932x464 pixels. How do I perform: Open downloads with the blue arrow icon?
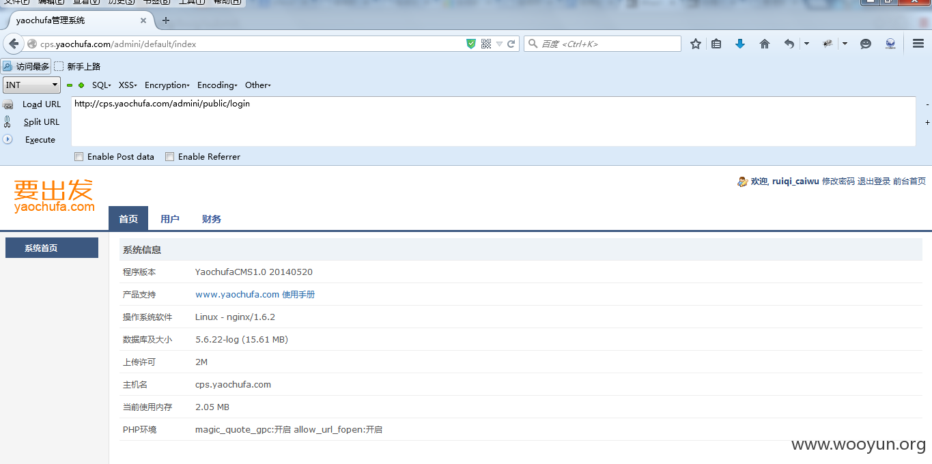click(x=740, y=44)
